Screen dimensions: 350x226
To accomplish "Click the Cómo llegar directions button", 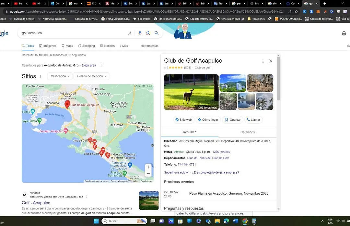I will click(x=208, y=120).
